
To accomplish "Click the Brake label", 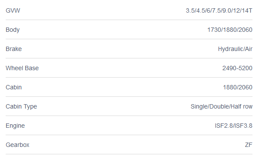I will pos(13,49).
